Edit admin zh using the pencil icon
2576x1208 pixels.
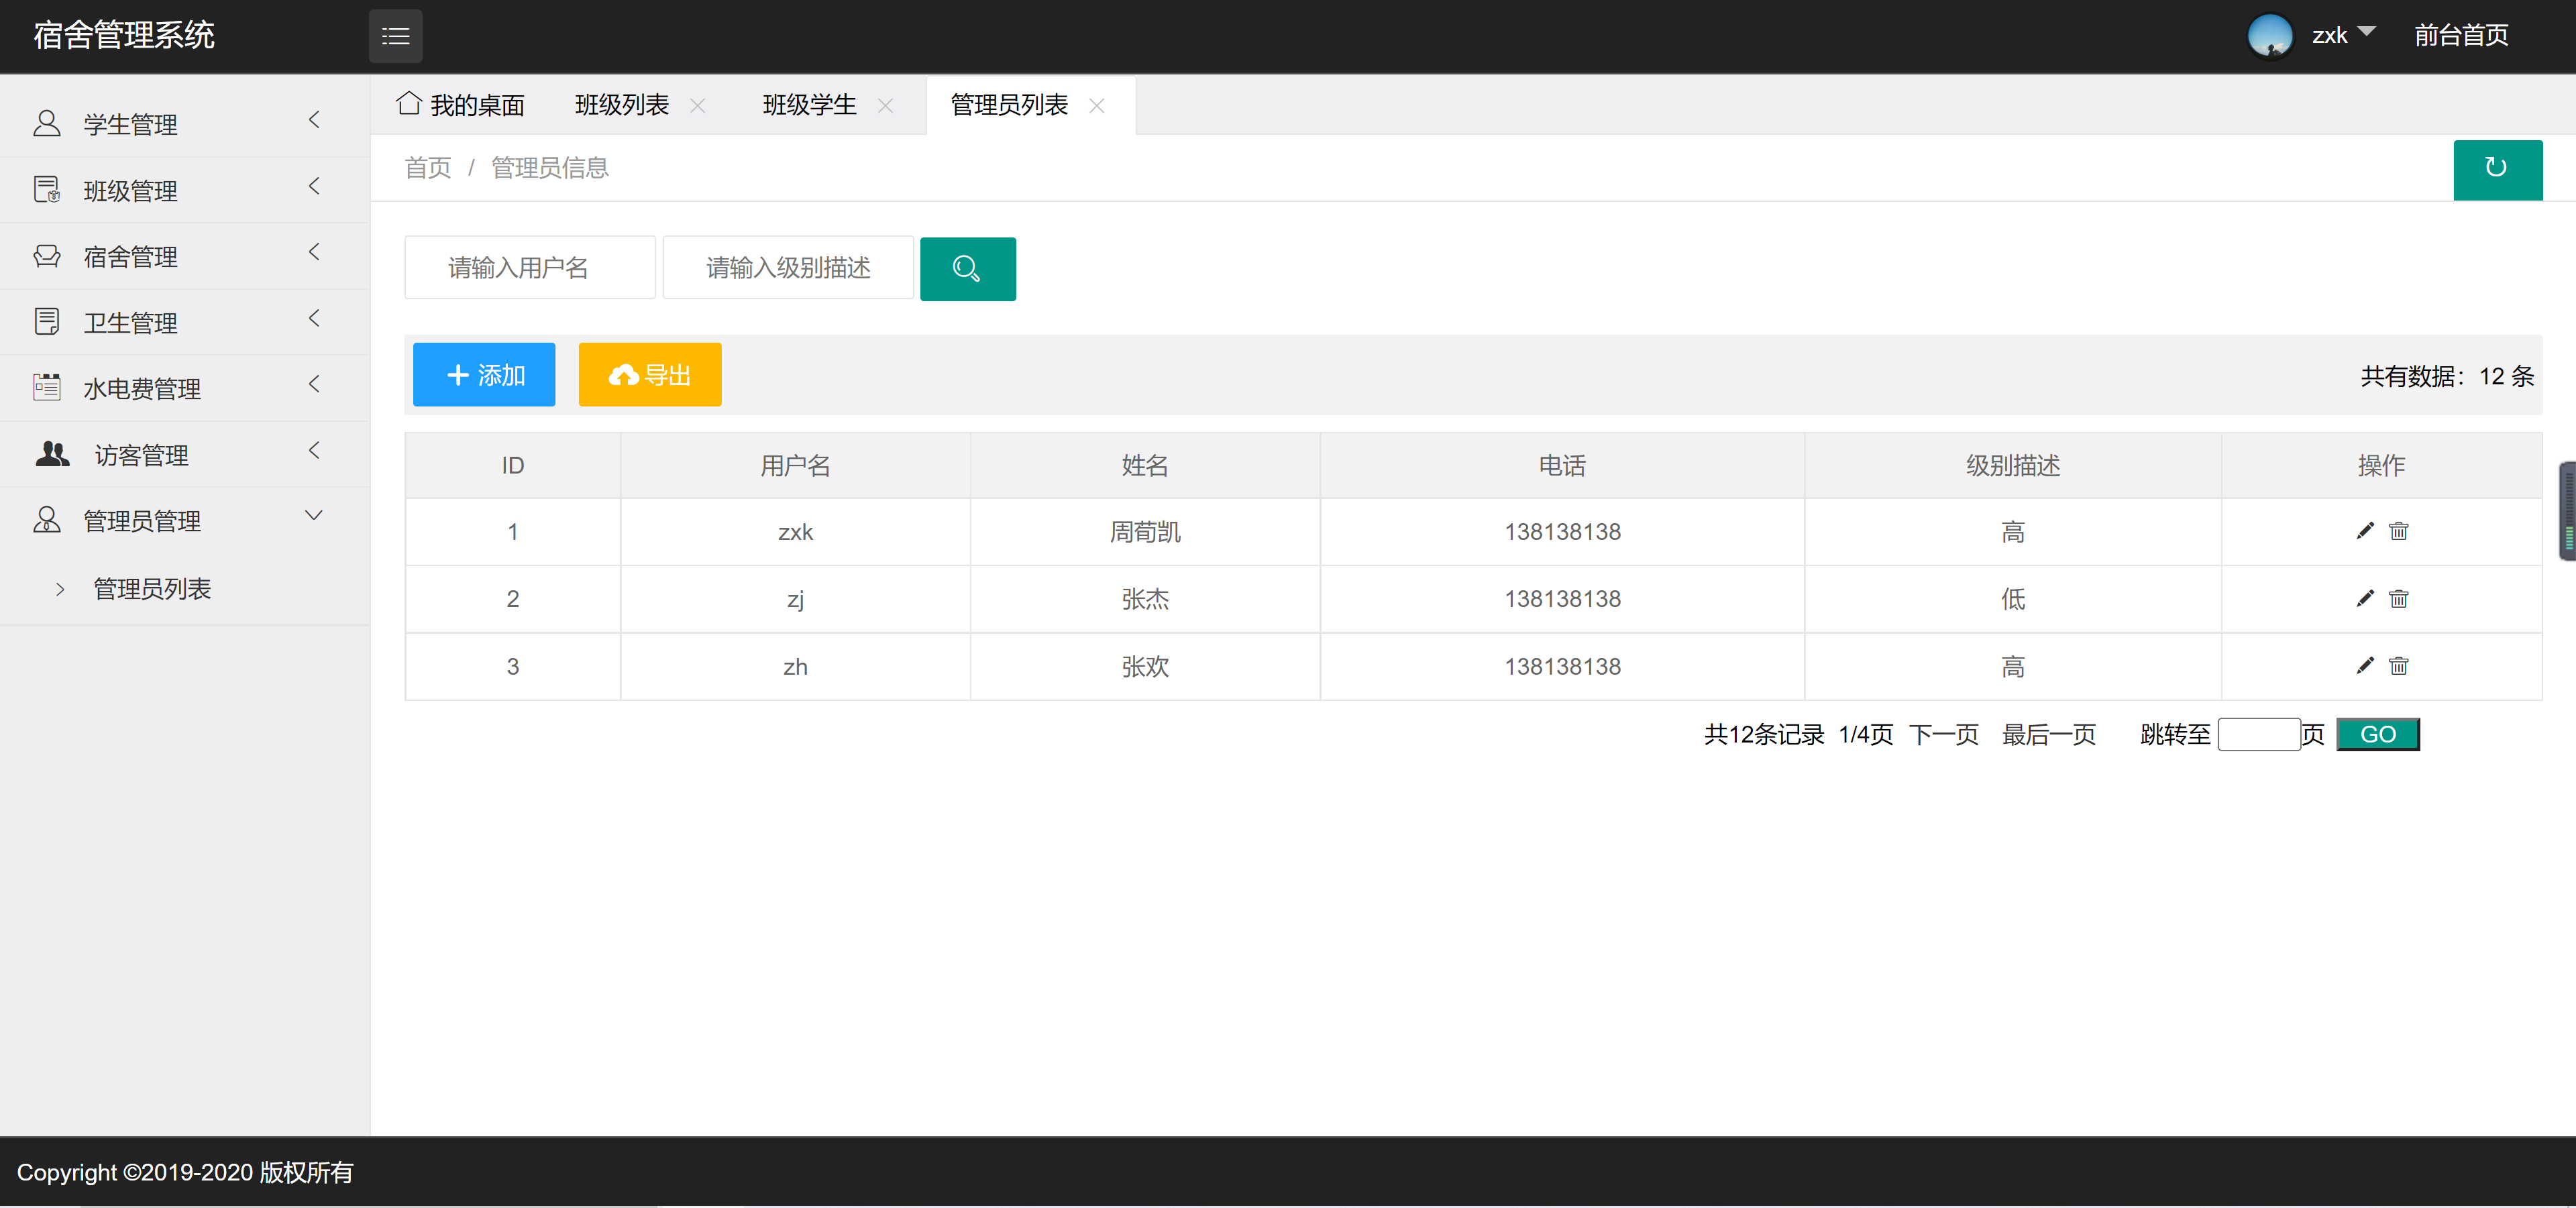(x=2365, y=666)
